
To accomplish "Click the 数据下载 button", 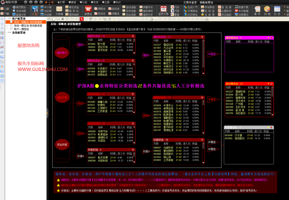I will click(x=242, y=7).
